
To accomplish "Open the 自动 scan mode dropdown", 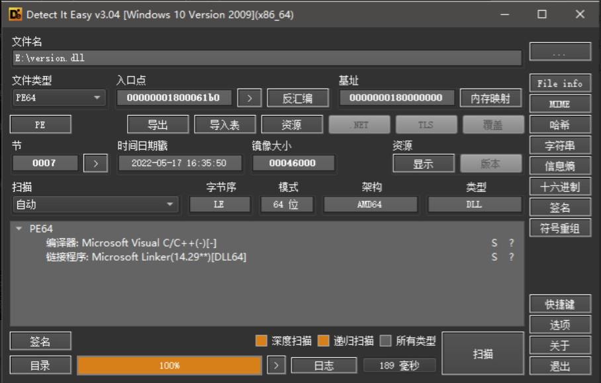I will tap(95, 204).
